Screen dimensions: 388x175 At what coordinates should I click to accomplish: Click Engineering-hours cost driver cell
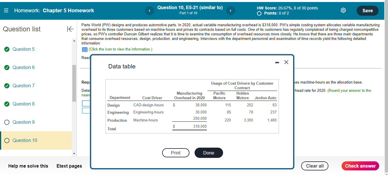[148, 112]
